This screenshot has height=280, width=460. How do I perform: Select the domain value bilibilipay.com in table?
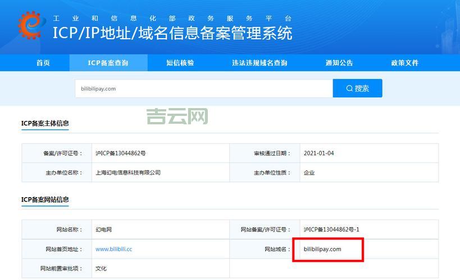pos(322,249)
